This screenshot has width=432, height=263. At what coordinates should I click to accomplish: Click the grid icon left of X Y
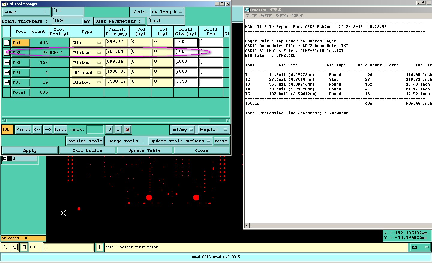point(24,247)
